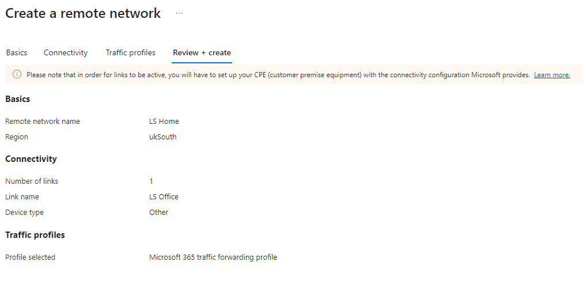Open the ellipsis more options menu
Image resolution: width=583 pixels, height=288 pixels.
[x=179, y=13]
